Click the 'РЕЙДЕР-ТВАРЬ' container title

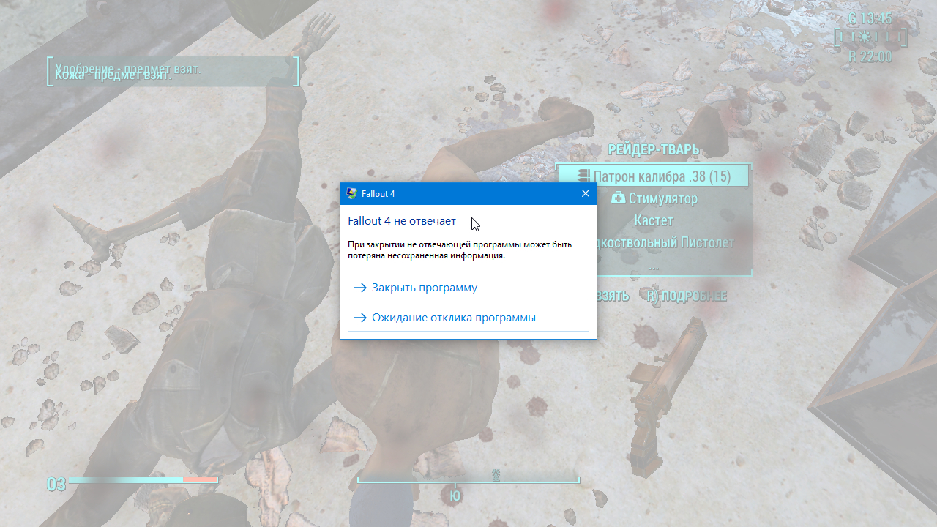(654, 150)
